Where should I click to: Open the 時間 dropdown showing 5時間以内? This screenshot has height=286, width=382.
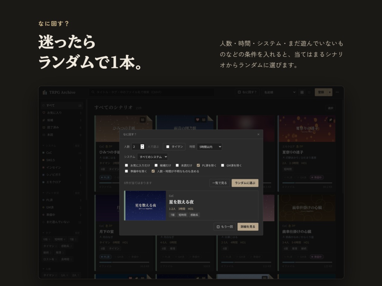point(209,147)
